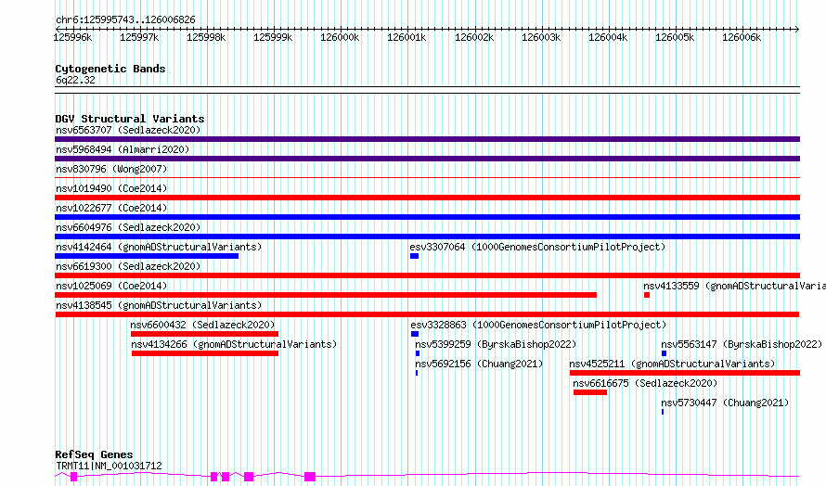
Task: Click nsv4525211 (gnomADStructuralVariants) label
Action: (672, 364)
